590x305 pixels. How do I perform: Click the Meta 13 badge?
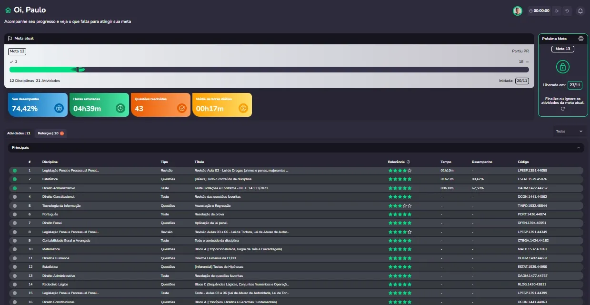563,49
